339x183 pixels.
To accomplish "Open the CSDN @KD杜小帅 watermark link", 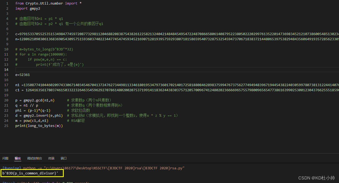I will [317, 178].
